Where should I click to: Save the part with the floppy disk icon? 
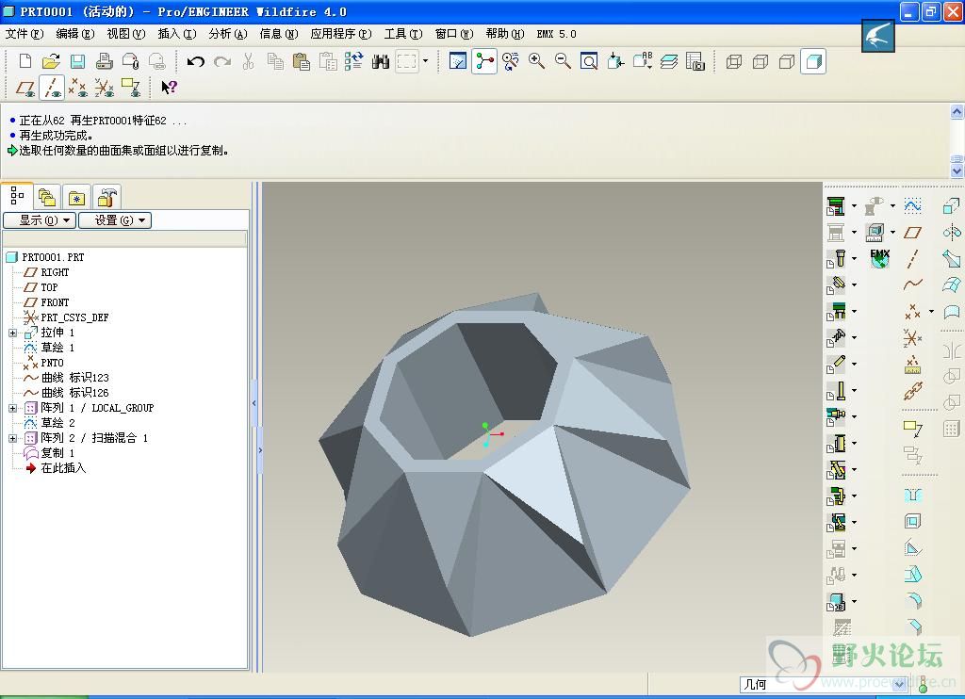click(77, 61)
